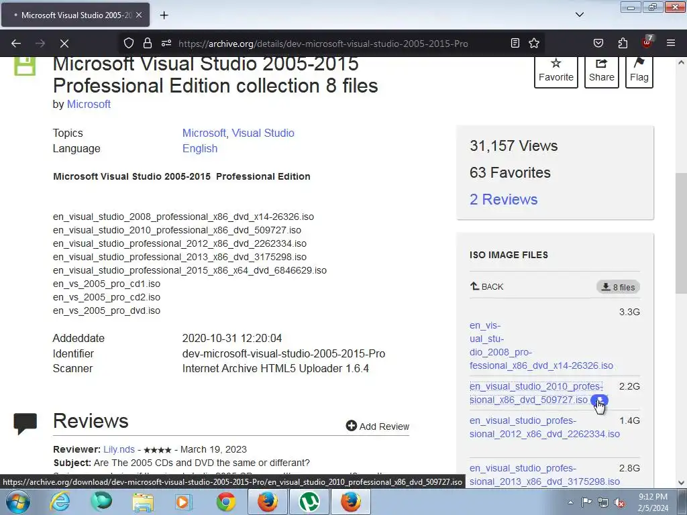Image resolution: width=687 pixels, height=515 pixels.
Task: Open the media player taskbar icon
Action: (184, 502)
